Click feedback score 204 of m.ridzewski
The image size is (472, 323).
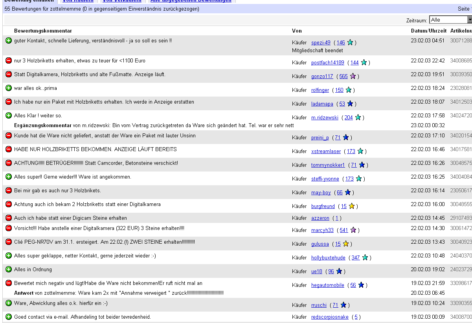click(x=349, y=118)
